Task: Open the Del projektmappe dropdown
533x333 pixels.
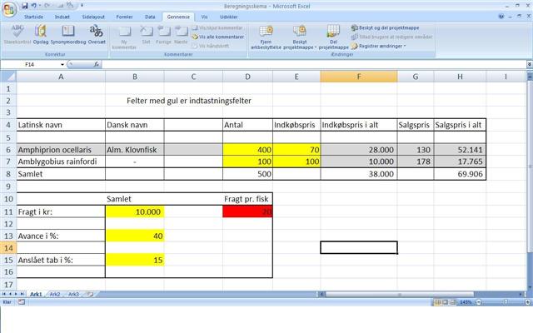Action: click(x=333, y=35)
